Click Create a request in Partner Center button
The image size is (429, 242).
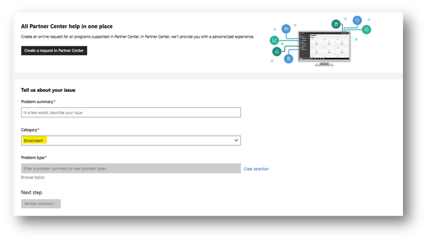(54, 51)
